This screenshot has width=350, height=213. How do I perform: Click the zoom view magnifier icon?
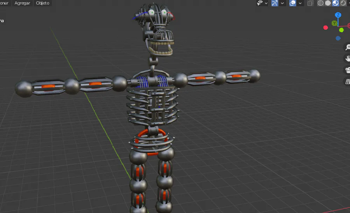pos(348,47)
